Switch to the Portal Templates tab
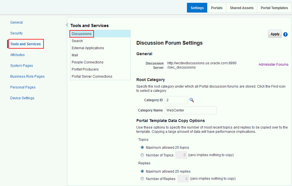The width and height of the screenshot is (292, 186). [274, 8]
